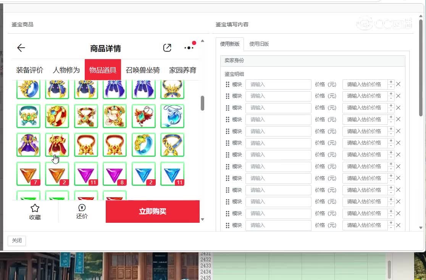
Task: Switch to the 使用旧版 tab
Action: [x=259, y=44]
